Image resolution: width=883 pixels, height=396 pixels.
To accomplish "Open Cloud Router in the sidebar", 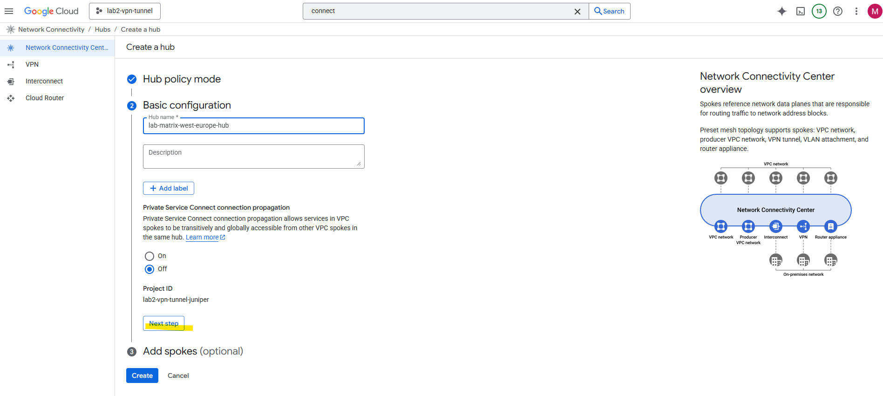I will pyautogui.click(x=57, y=98).
